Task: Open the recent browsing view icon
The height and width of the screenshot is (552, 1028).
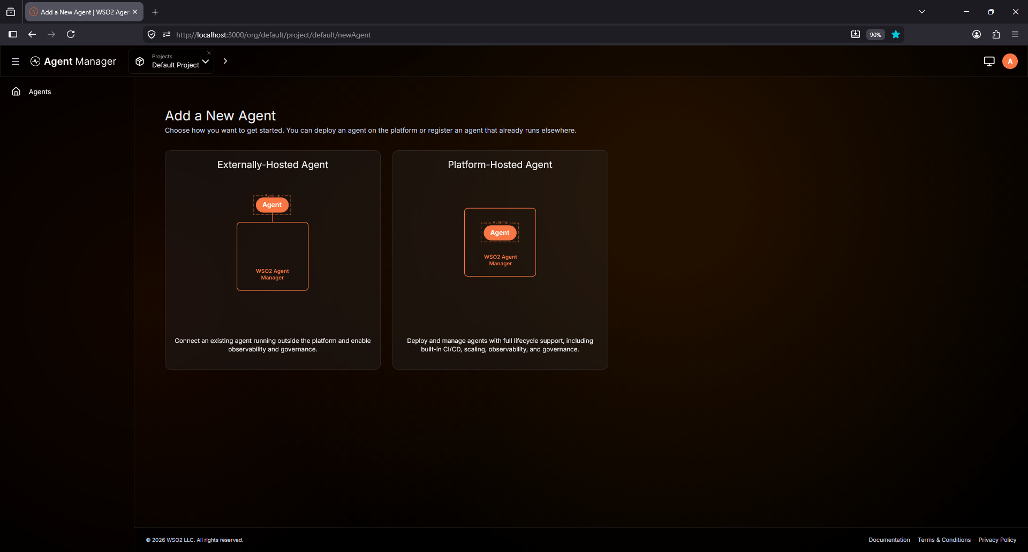Action: (11, 12)
